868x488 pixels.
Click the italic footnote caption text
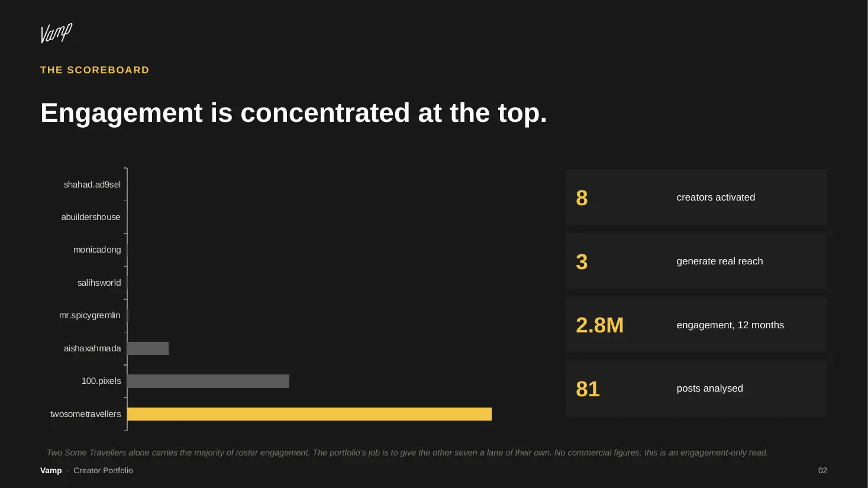click(407, 453)
